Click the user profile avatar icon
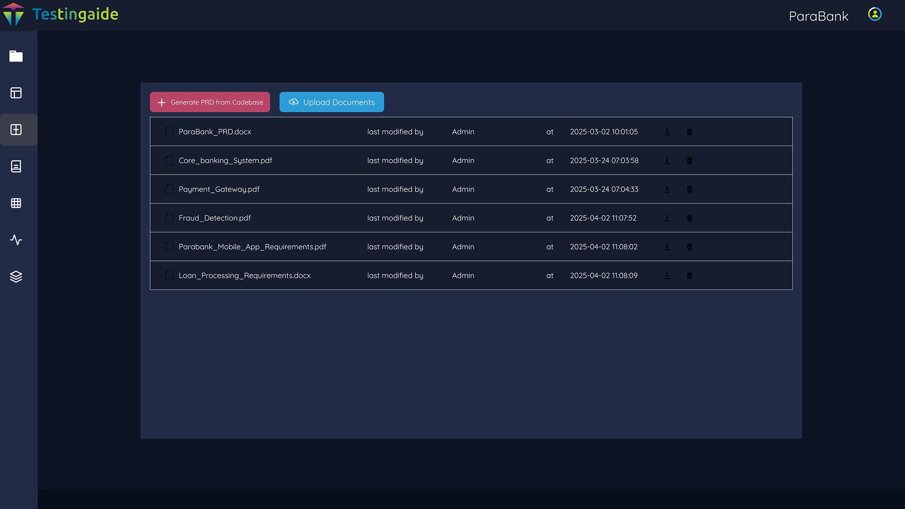905x509 pixels. tap(875, 14)
